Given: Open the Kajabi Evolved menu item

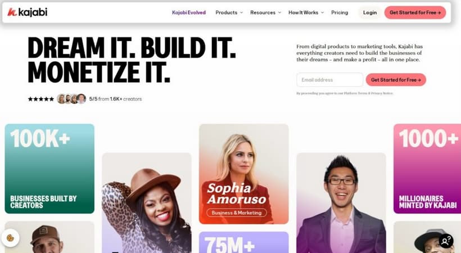Looking at the screenshot, I should click(189, 12).
